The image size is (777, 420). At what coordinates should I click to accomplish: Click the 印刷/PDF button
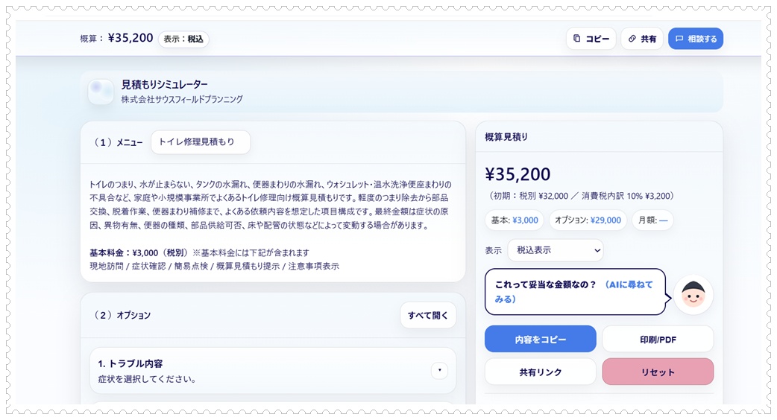coord(658,340)
